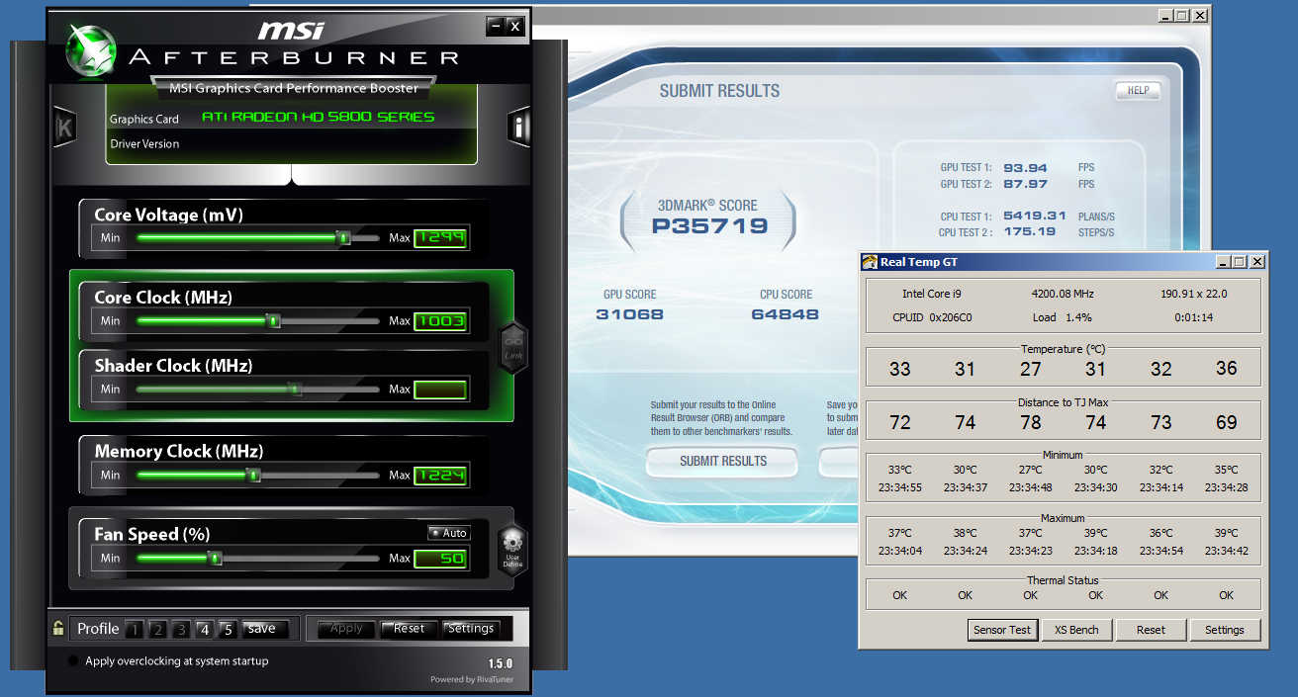Open Settings in Real Temp GT
Image resolution: width=1298 pixels, height=697 pixels.
coord(1225,630)
